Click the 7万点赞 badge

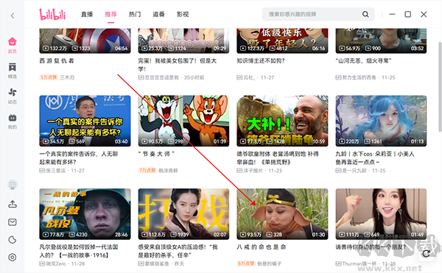147,171
